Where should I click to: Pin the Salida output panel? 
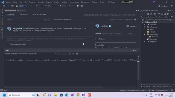pyautogui.click(x=136, y=51)
